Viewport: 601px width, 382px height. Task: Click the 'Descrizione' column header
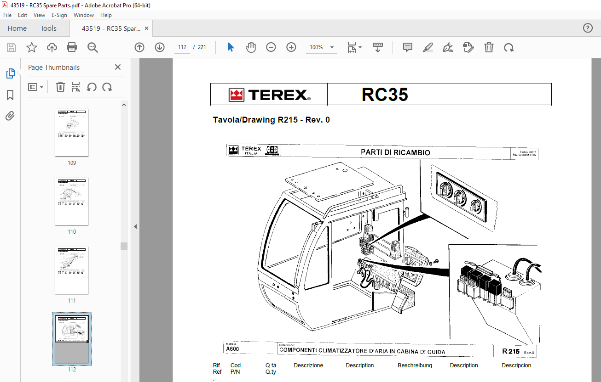click(x=308, y=365)
